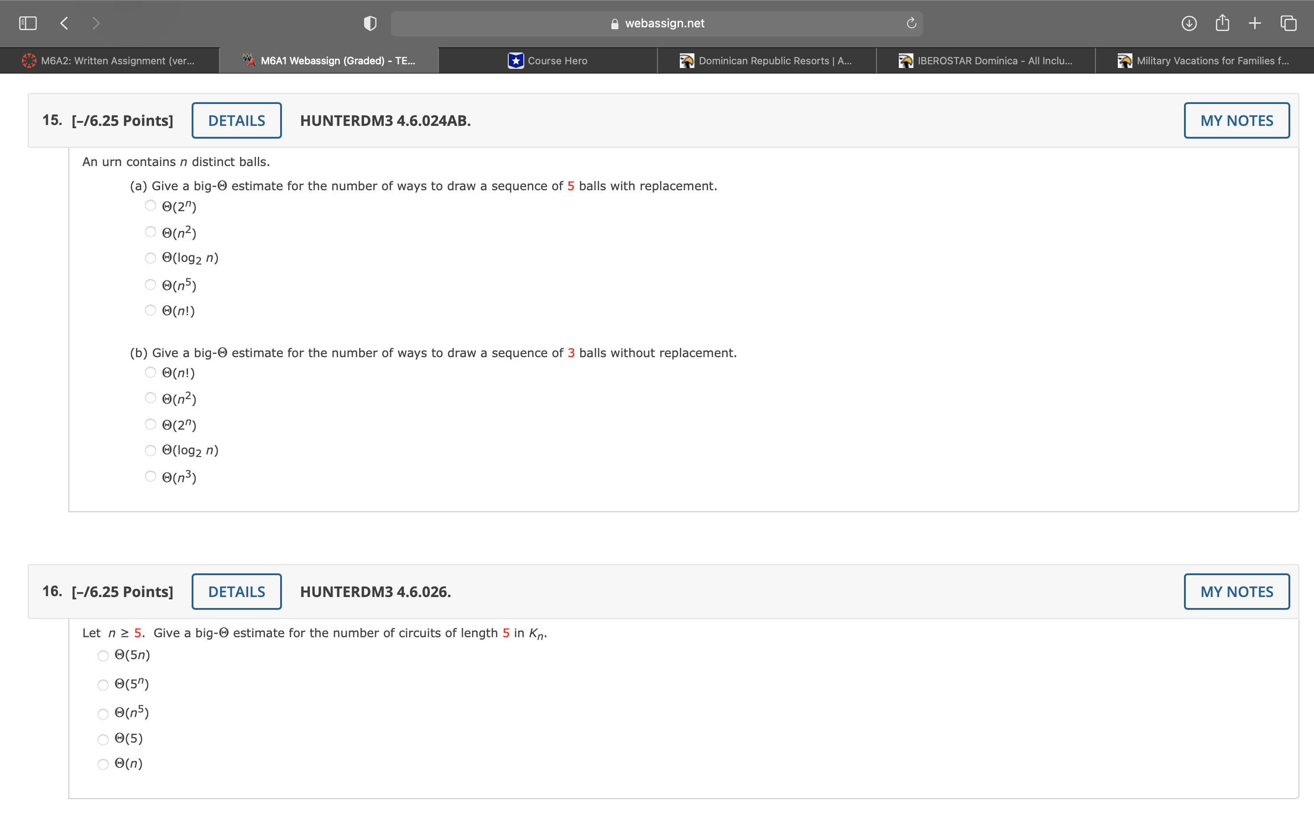Switch to the Course Hero tab
This screenshot has height=821, width=1314.
[548, 61]
